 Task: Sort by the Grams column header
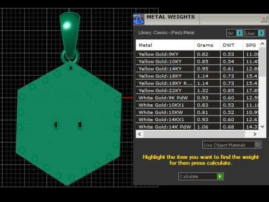[x=207, y=45]
